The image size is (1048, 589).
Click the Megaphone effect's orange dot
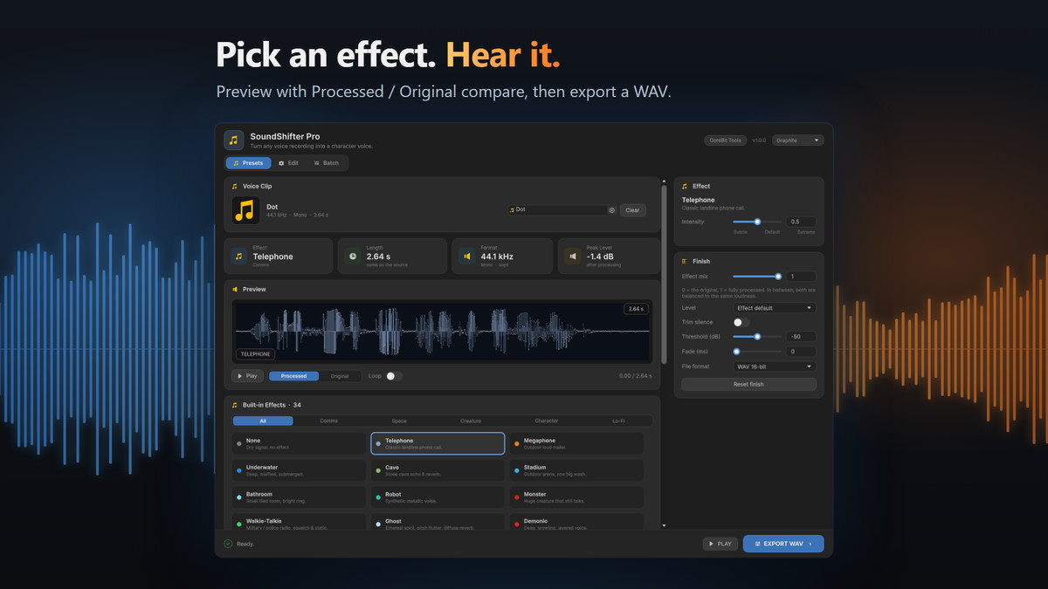click(517, 443)
